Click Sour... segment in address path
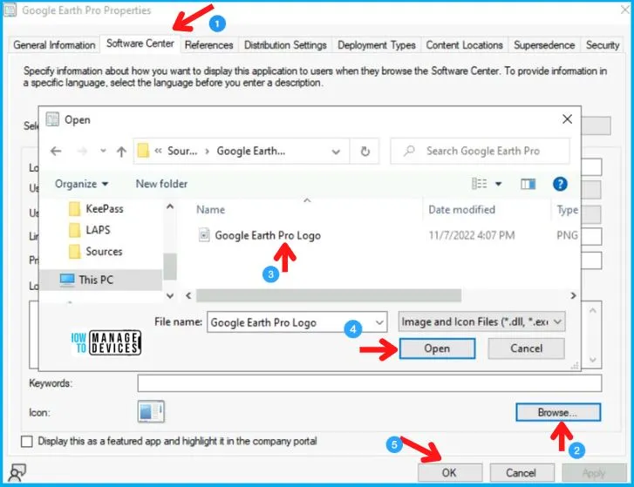Screen dimensions: 634x487 (182, 151)
